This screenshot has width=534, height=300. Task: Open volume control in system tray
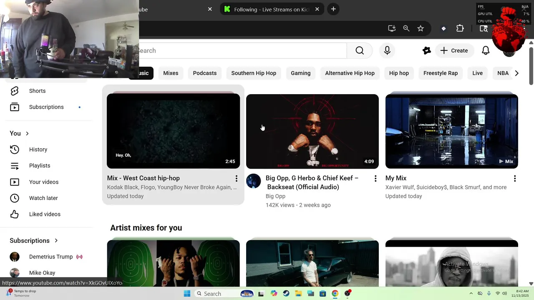505,293
